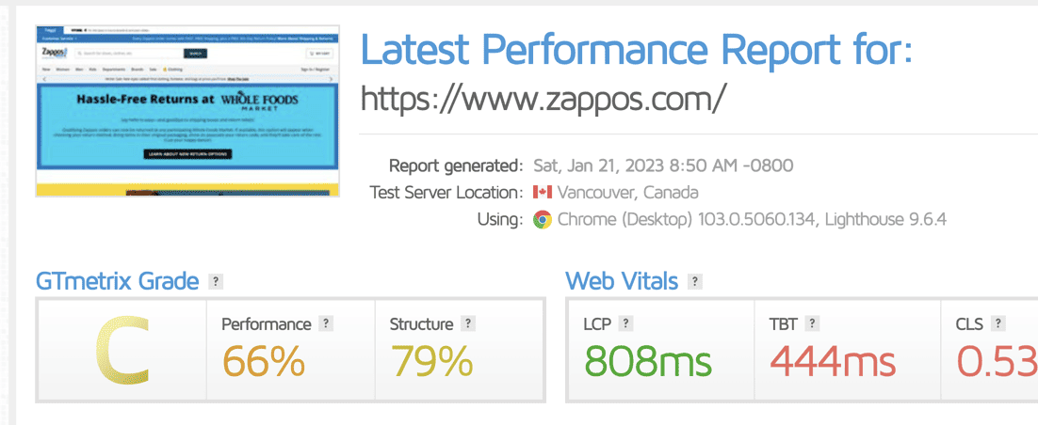The image size is (1038, 425).
Task: Click the Chrome browser icon
Action: point(543,219)
